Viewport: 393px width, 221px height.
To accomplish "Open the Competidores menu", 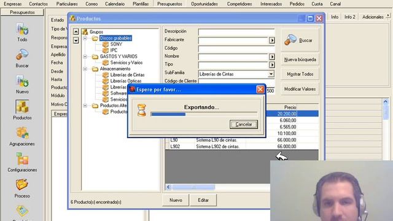I will pos(239,4).
